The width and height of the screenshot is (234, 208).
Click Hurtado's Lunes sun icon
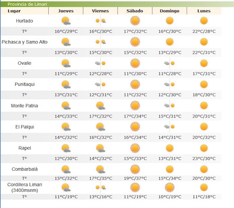point(204,21)
